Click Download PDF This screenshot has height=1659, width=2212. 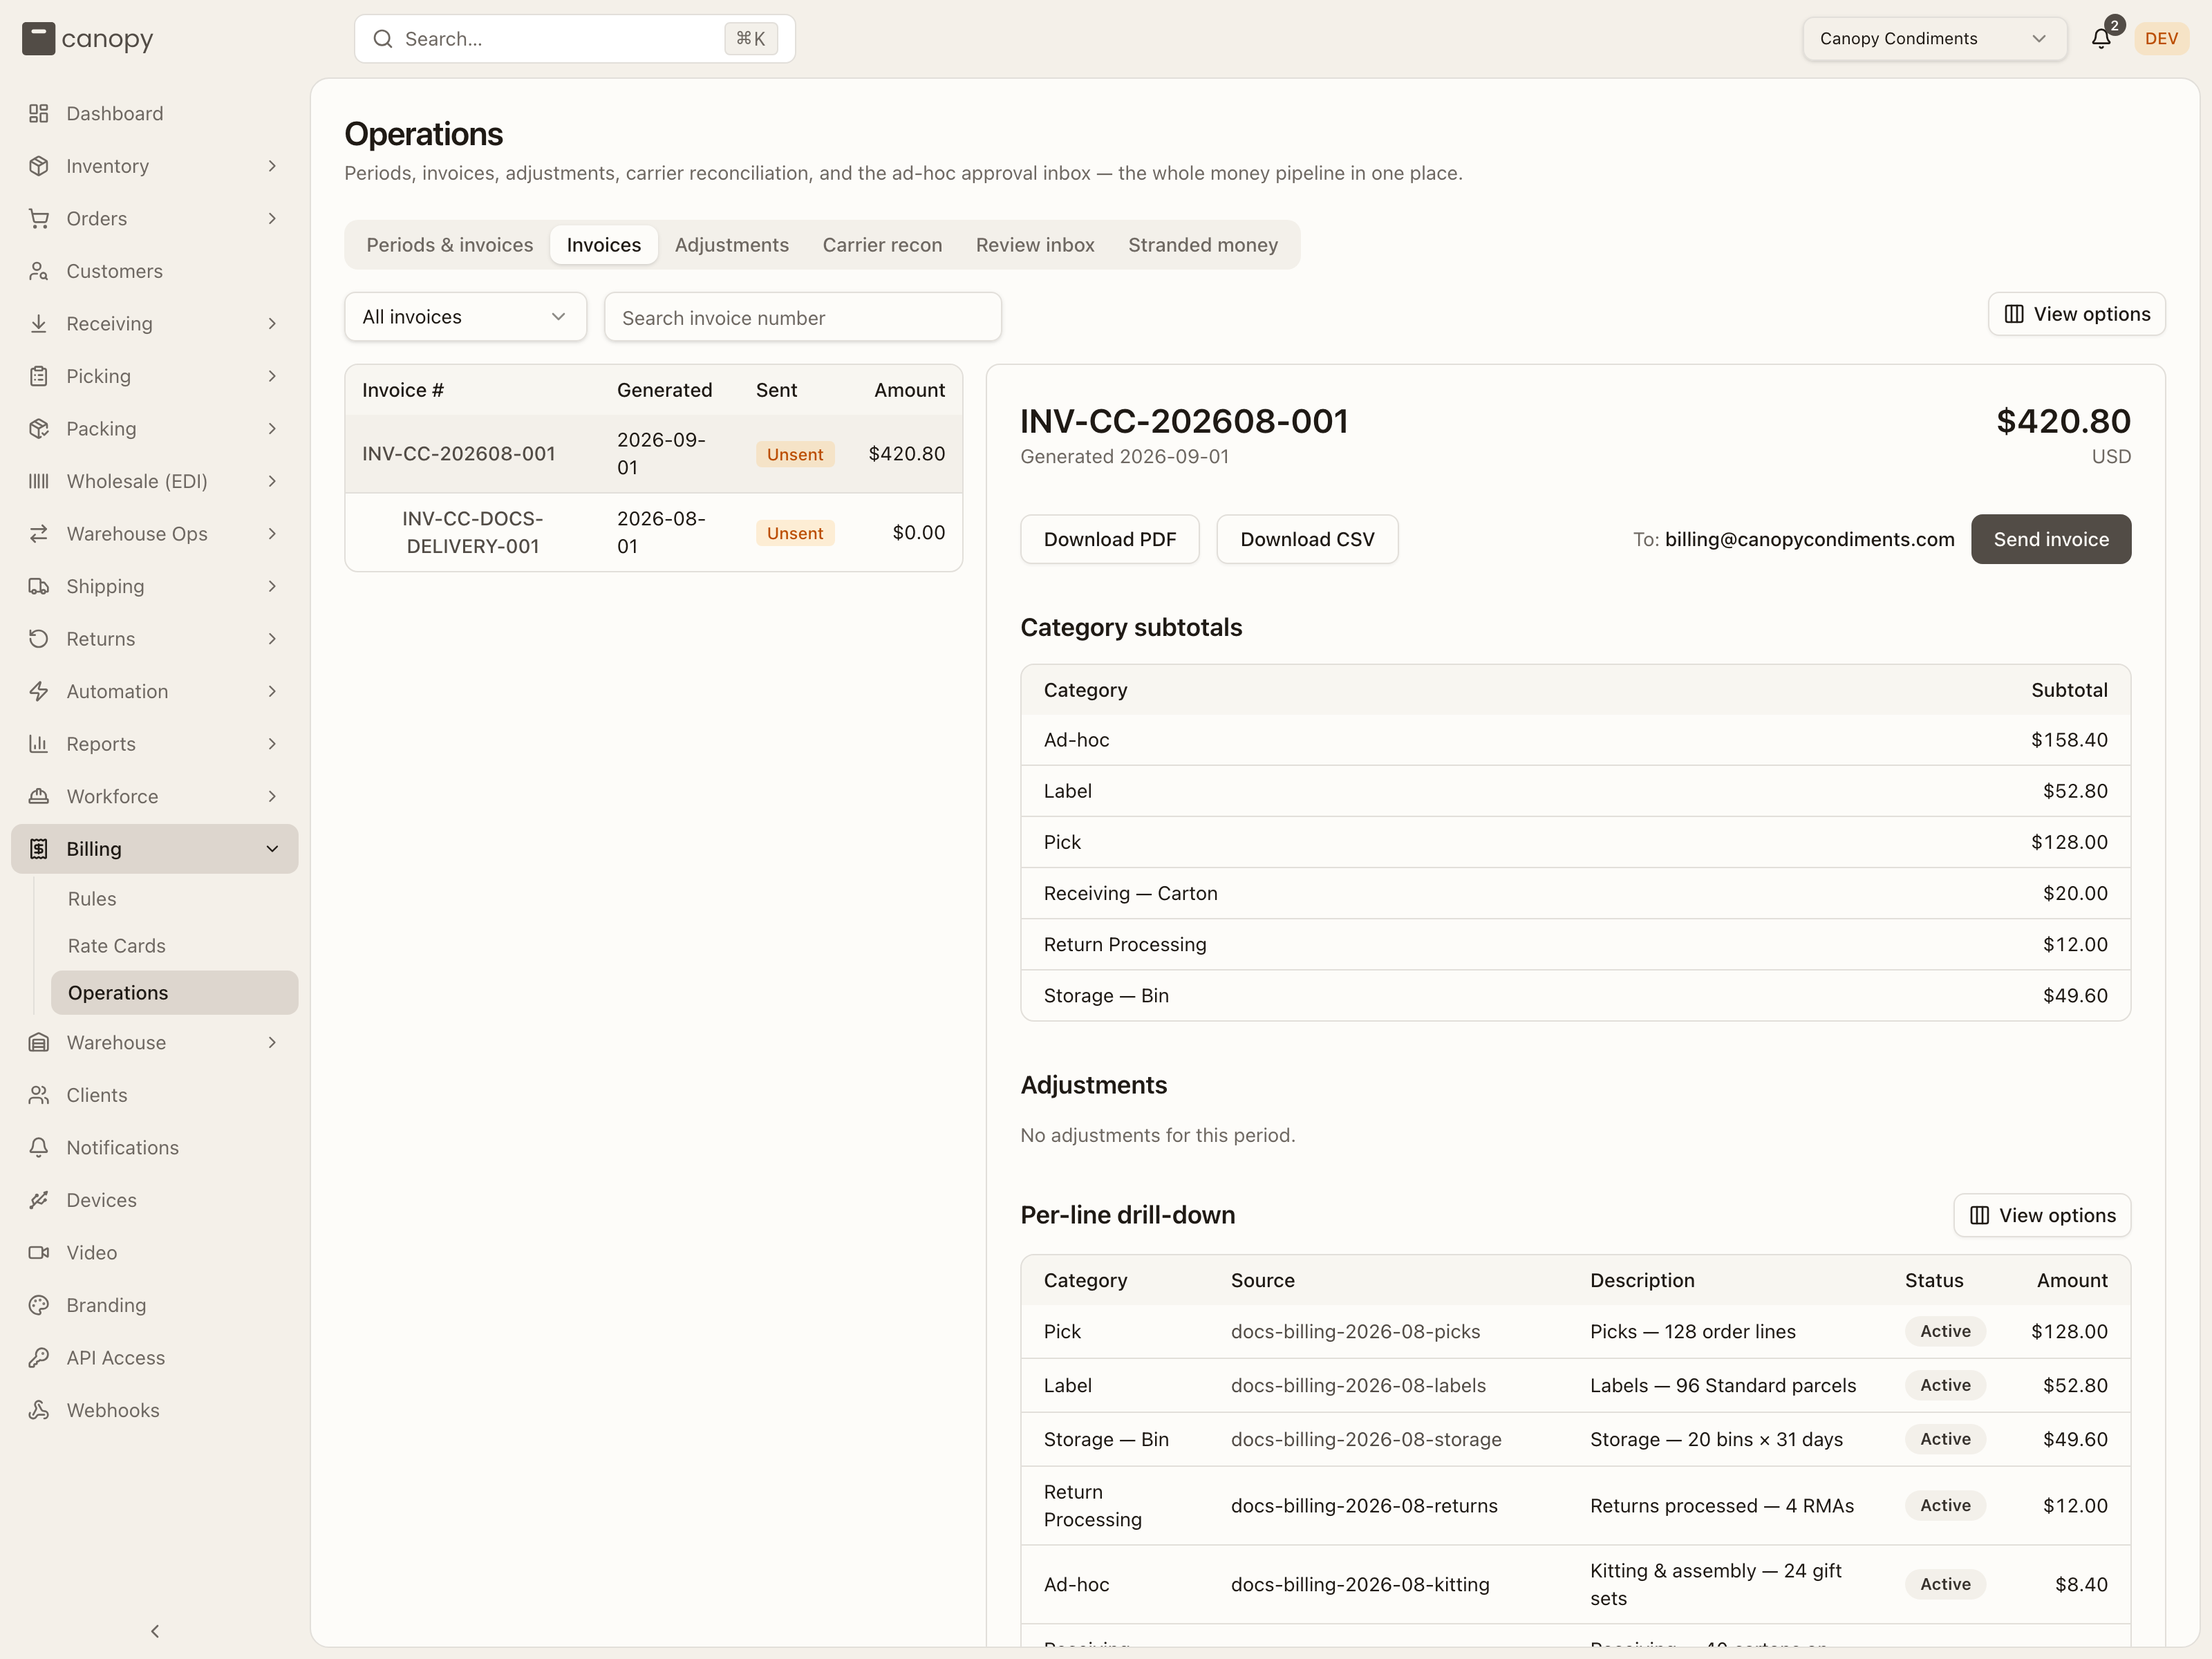click(x=1110, y=539)
